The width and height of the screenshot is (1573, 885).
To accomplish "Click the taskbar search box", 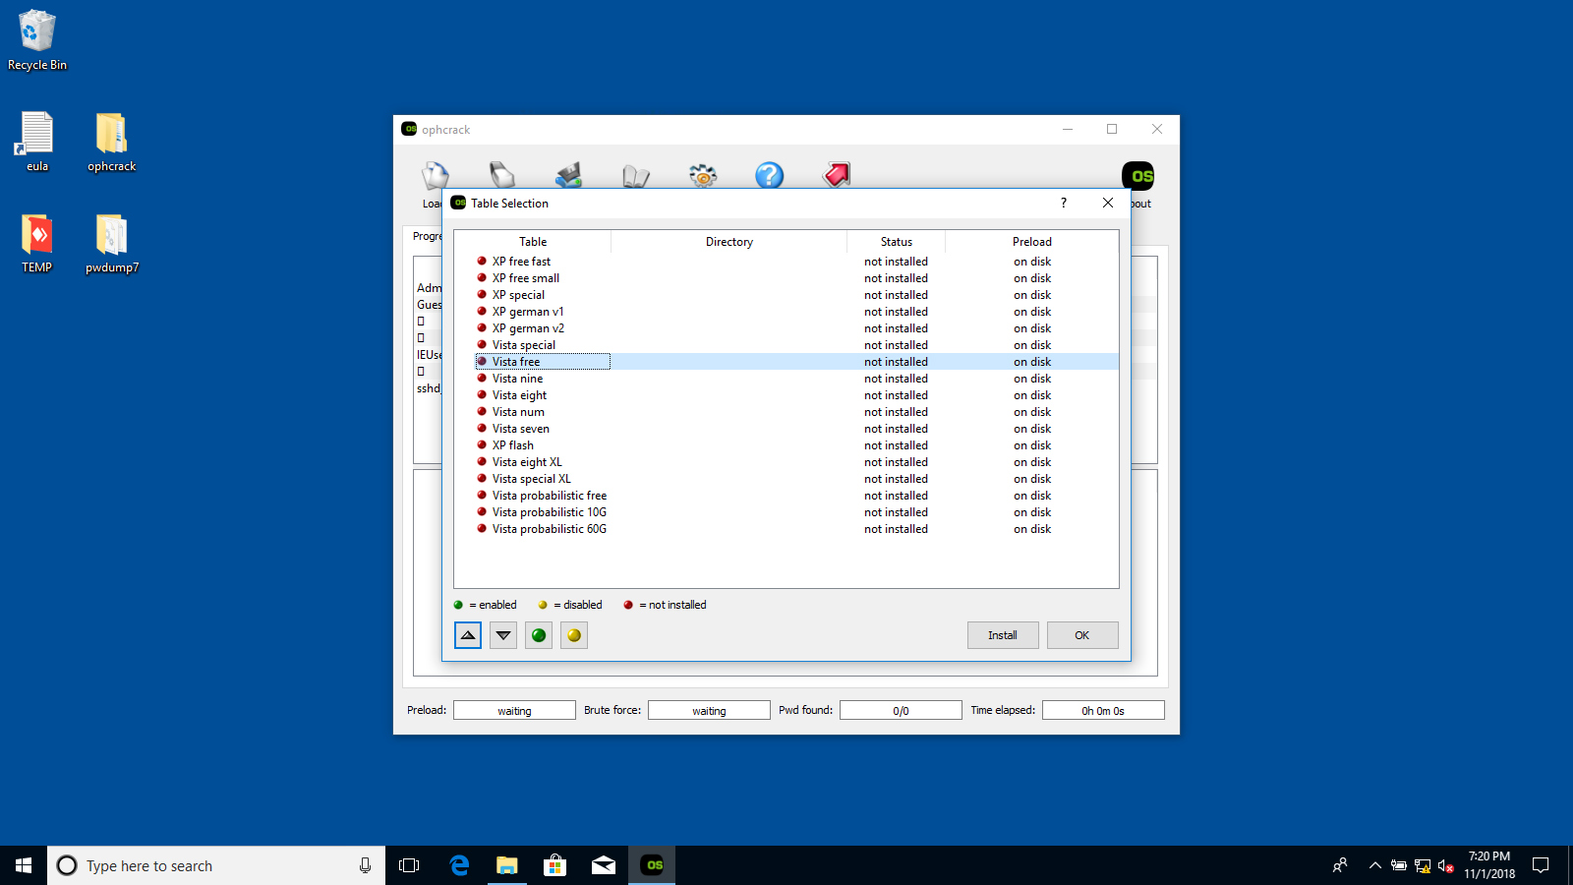I will click(216, 865).
